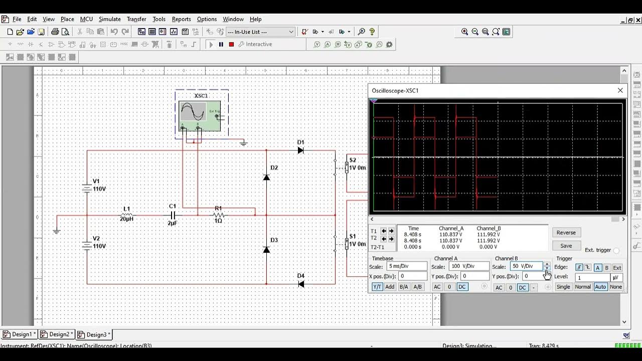Set trigger source to Ext
The image size is (642, 361).
pyautogui.click(x=617, y=268)
